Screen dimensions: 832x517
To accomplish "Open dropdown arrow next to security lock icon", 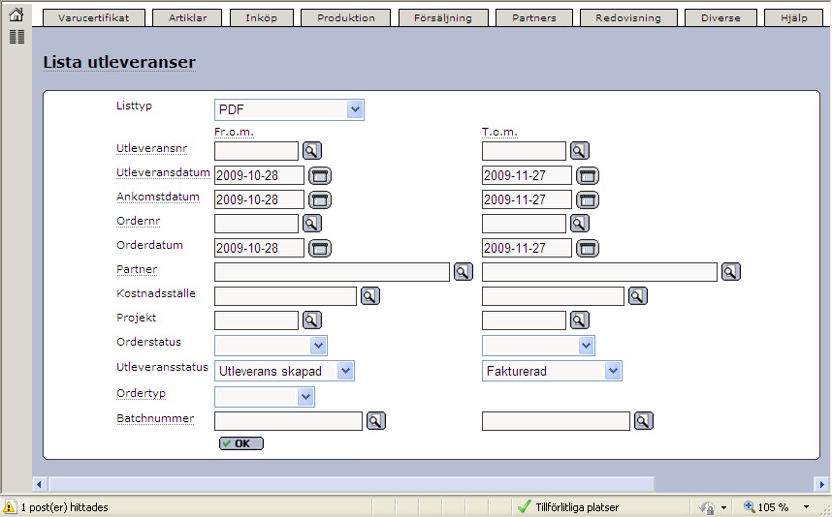I will 723,507.
